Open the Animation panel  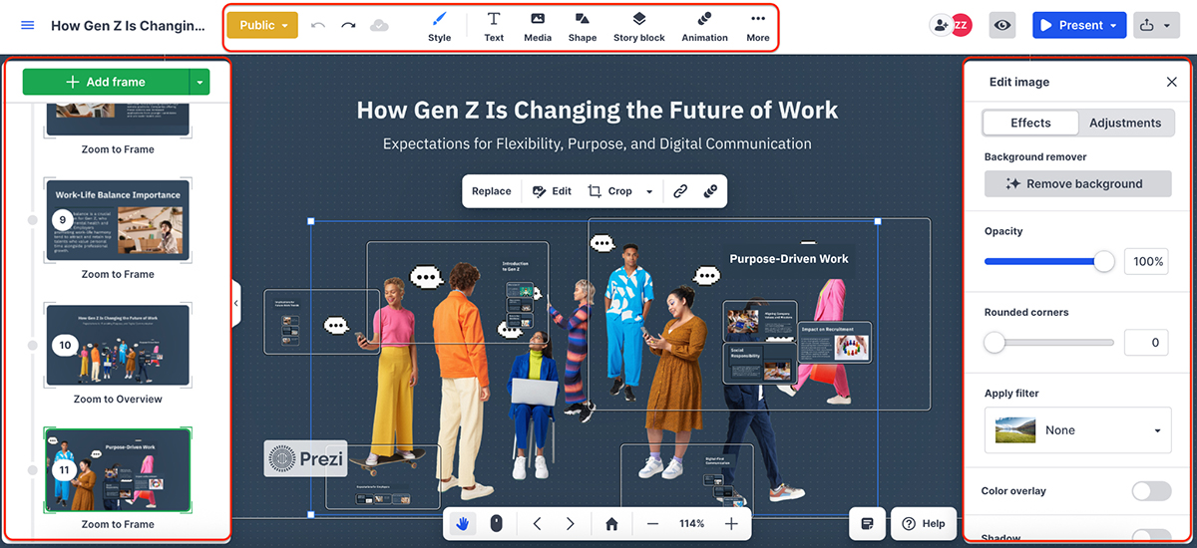(x=704, y=27)
